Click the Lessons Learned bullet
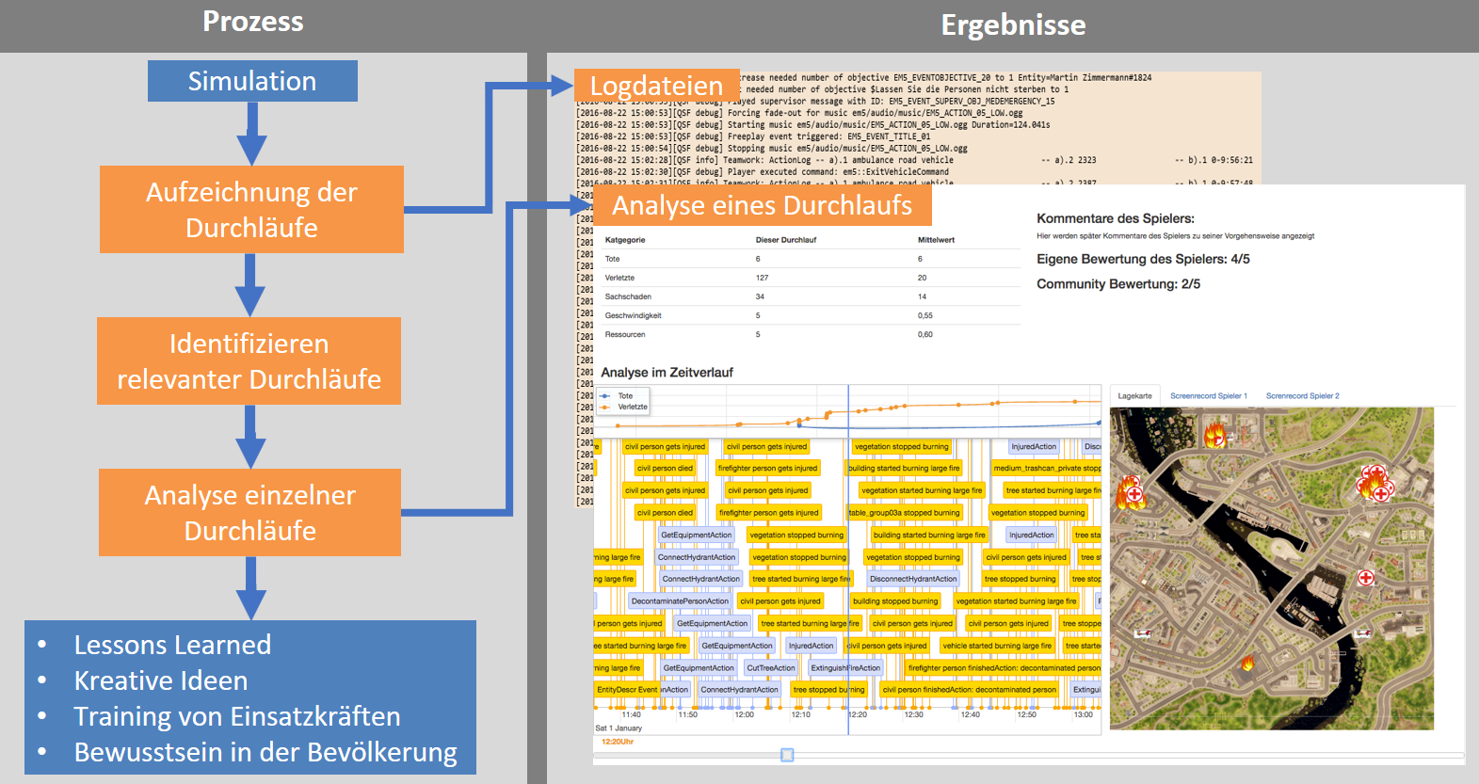Viewport: 1479px width, 784px height. (x=172, y=645)
